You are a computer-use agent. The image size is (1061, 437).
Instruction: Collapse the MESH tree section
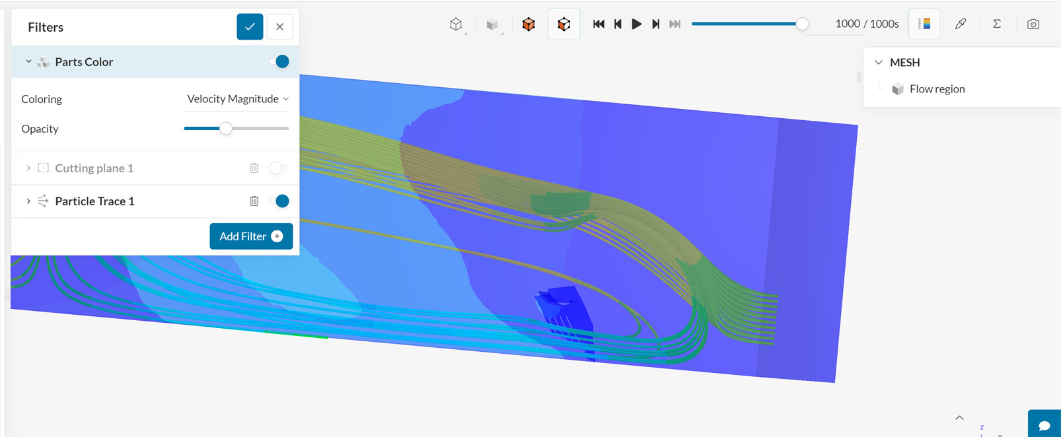coord(879,62)
